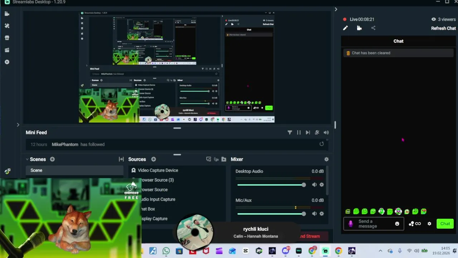Click the MikePhantom follower name
The height and width of the screenshot is (258, 458).
65,144
